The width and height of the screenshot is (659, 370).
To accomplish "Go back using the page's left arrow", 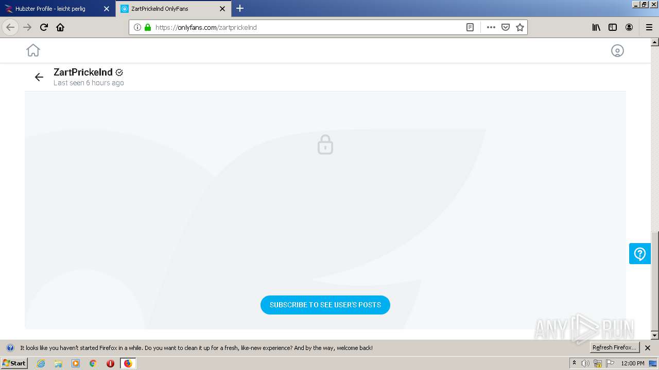I will click(39, 77).
